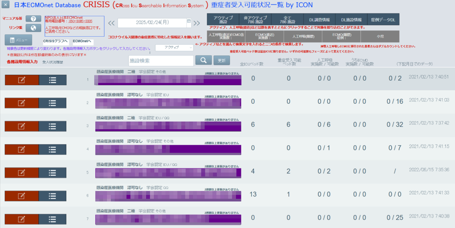Screen dimensions: 455x228
Task: Select the (下記月日でのデータ) column header
Action: [x=414, y=64]
